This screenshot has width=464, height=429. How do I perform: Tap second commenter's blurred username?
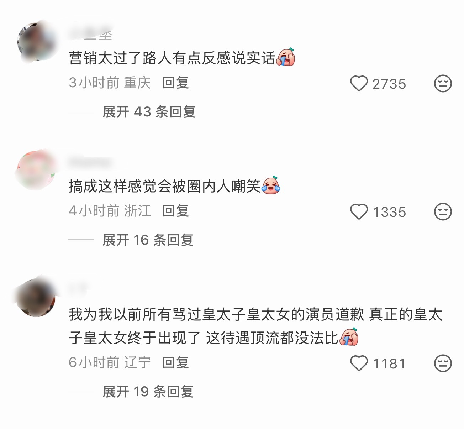coord(90,162)
